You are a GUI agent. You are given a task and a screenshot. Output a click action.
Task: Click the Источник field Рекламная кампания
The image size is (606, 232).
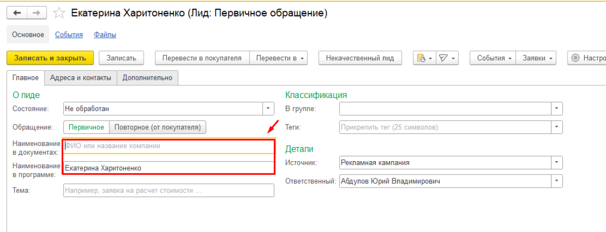[446, 162]
